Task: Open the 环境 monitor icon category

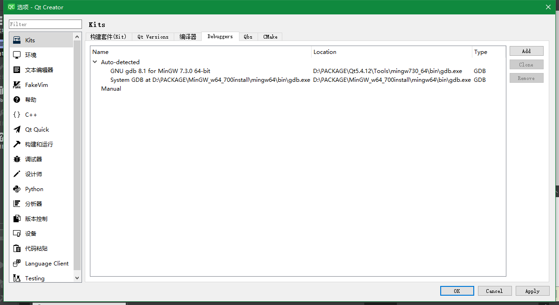Action: pos(17,55)
